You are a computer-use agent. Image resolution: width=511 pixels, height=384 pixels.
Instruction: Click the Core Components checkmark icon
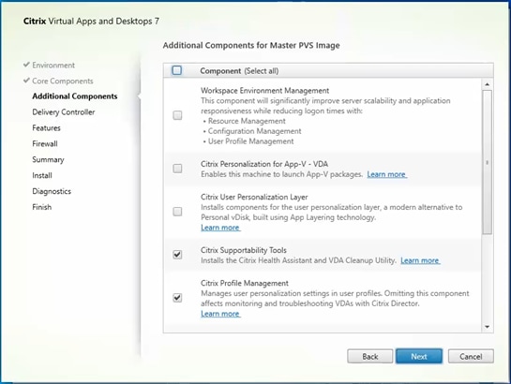click(x=26, y=80)
